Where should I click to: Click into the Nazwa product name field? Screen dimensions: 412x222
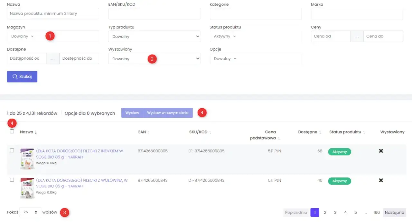[x=53, y=14]
